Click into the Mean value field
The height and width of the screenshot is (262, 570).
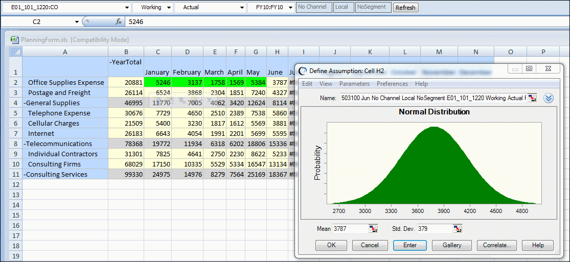tap(350, 229)
